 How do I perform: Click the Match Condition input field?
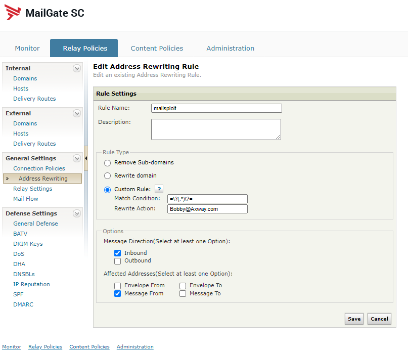pyautogui.click(x=207, y=199)
